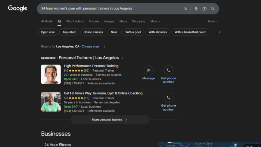
Task: Open options menu beside Personal Trainers heading
Action: click(x=122, y=58)
